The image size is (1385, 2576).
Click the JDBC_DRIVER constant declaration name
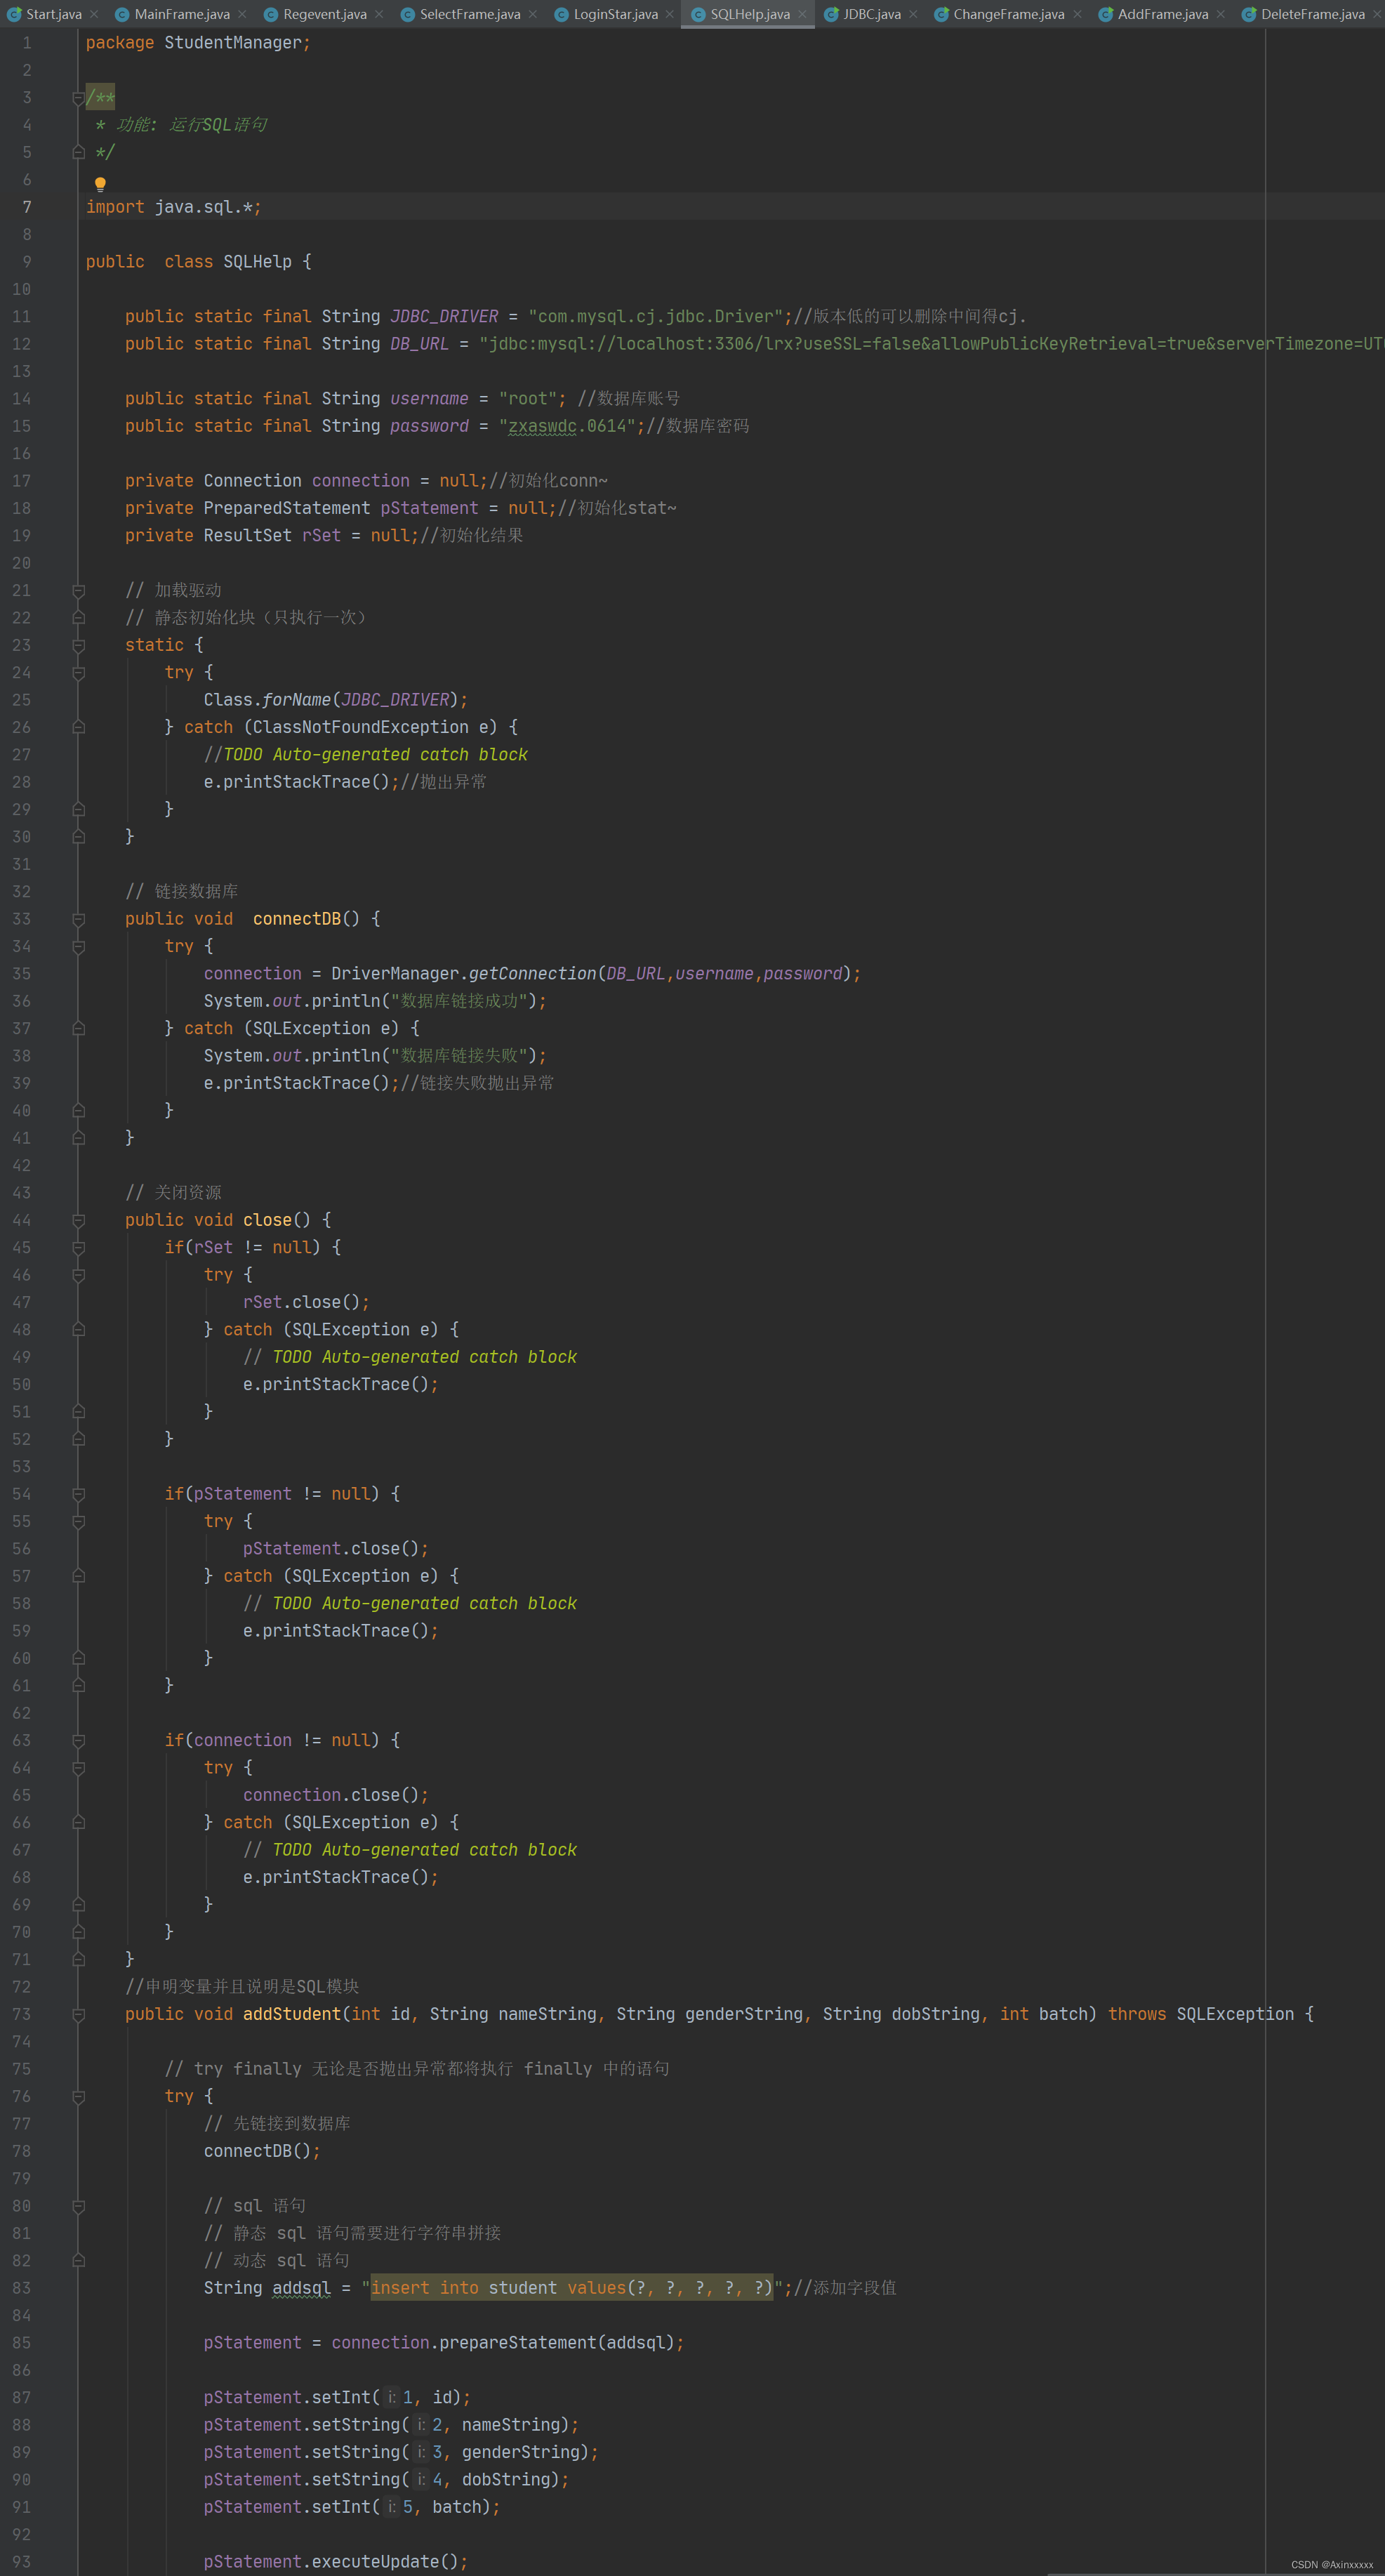pyautogui.click(x=444, y=317)
